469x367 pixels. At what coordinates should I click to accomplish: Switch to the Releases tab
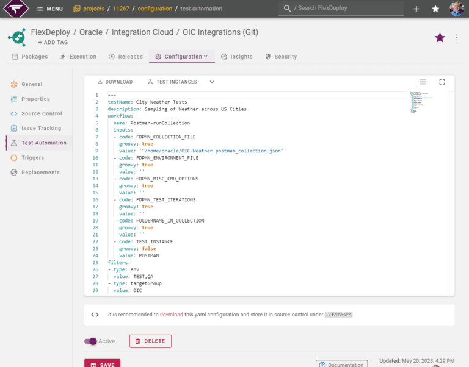pyautogui.click(x=126, y=57)
